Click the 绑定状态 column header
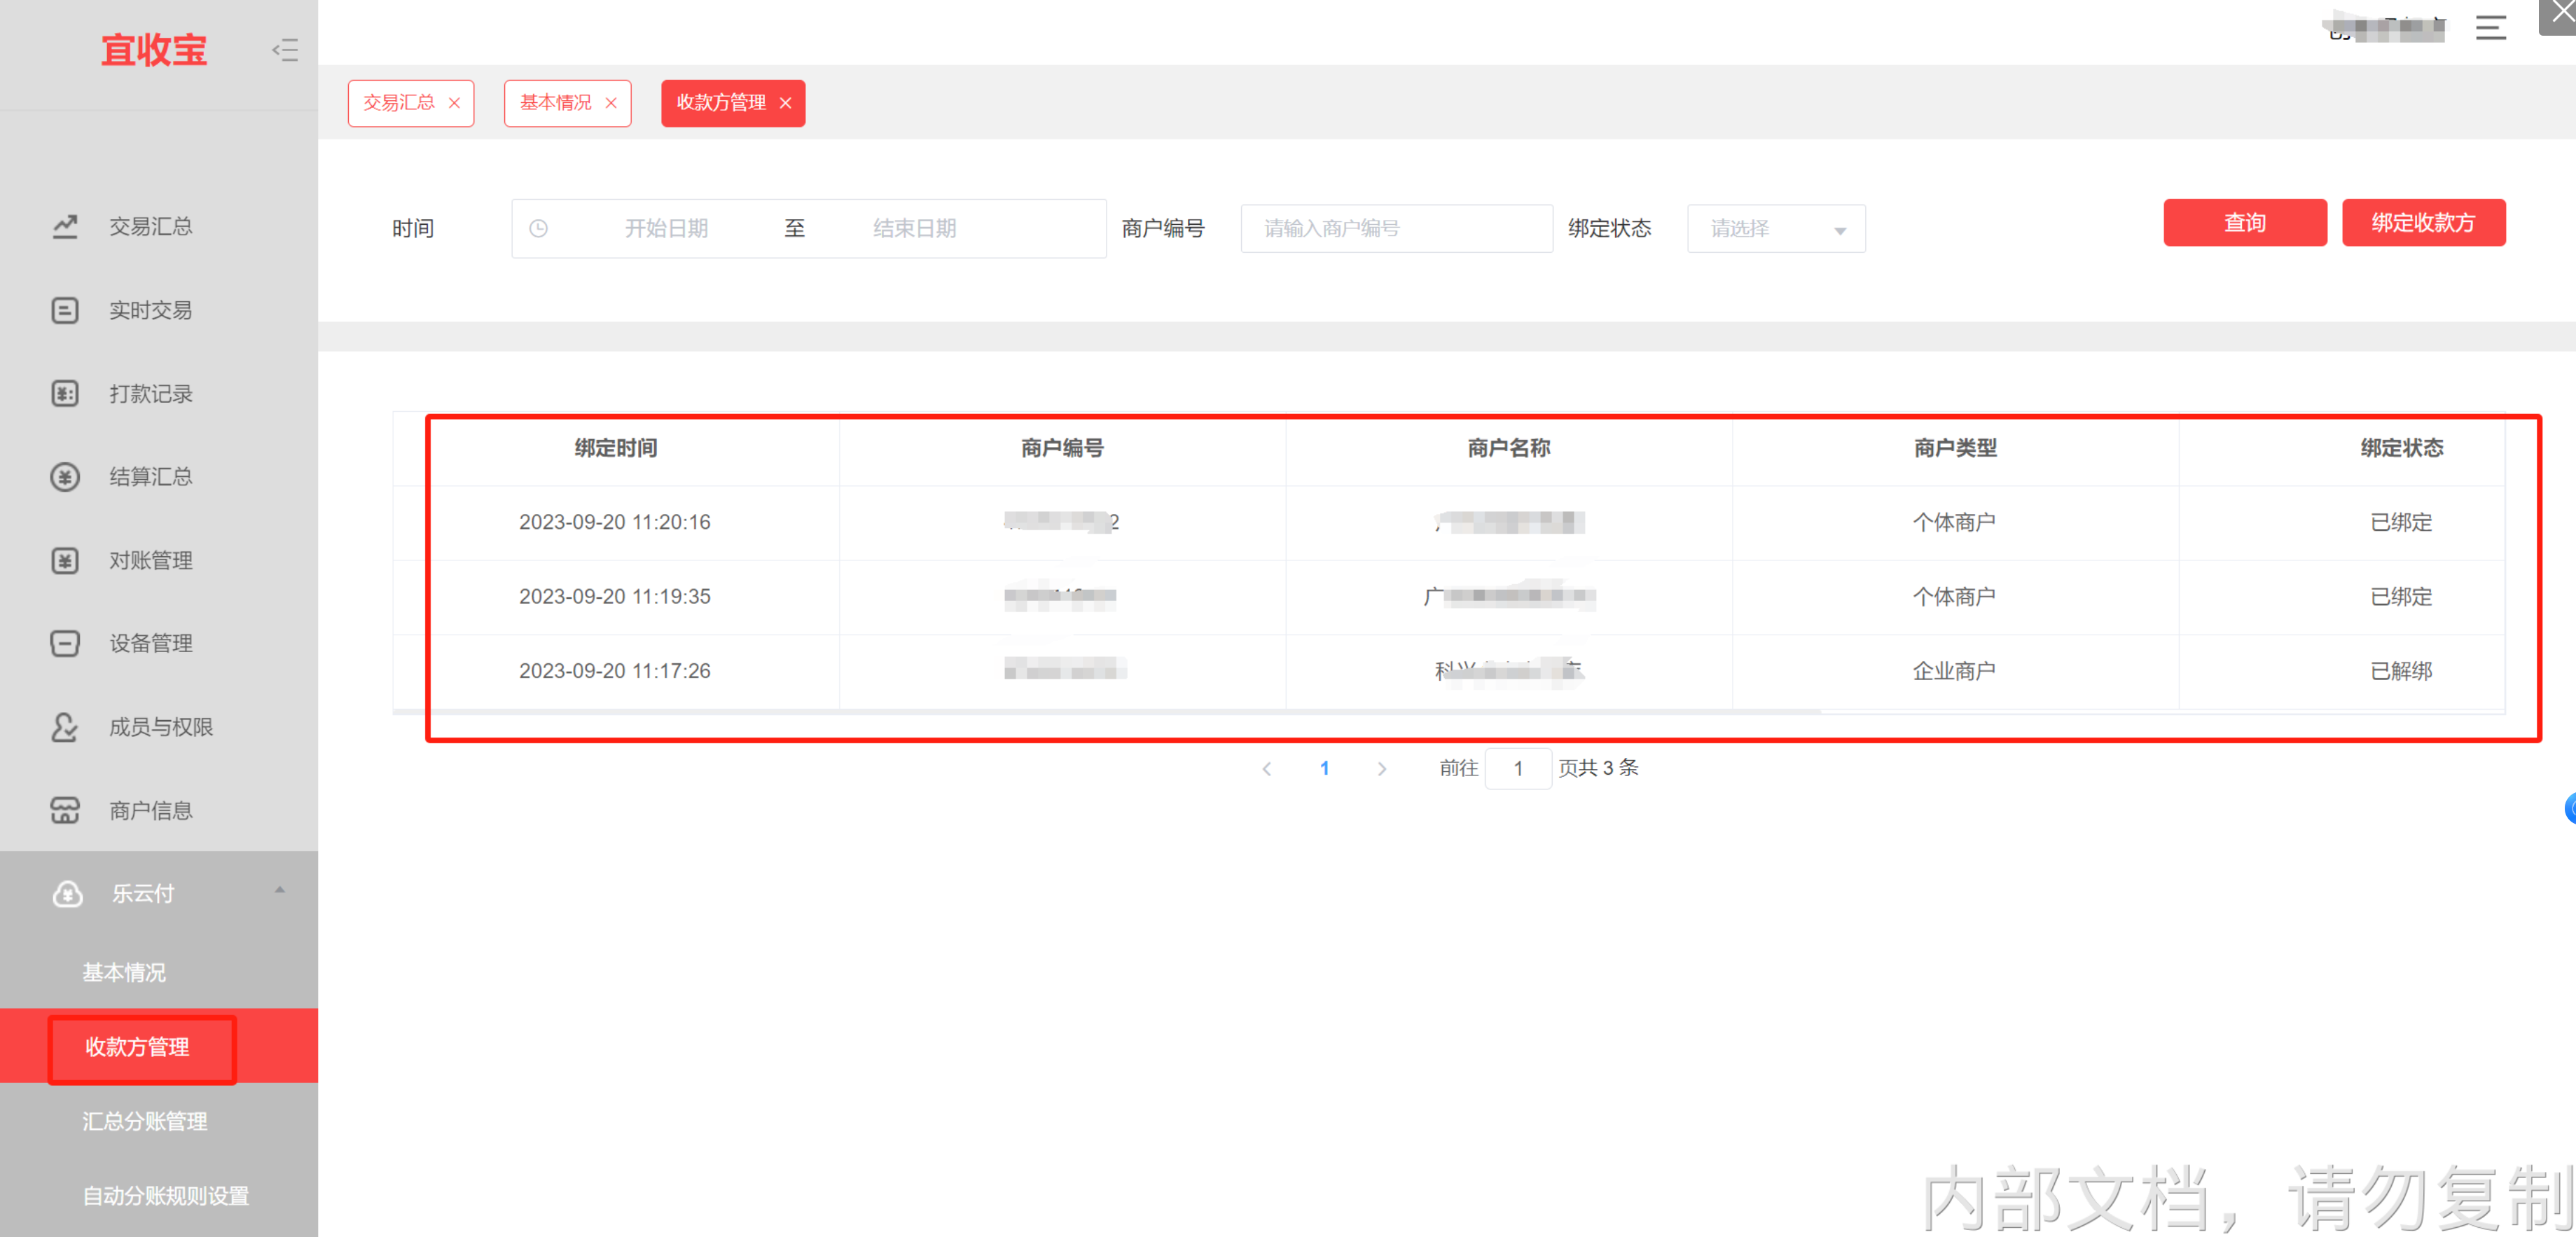This screenshot has width=2576, height=1237. pyautogui.click(x=2402, y=449)
